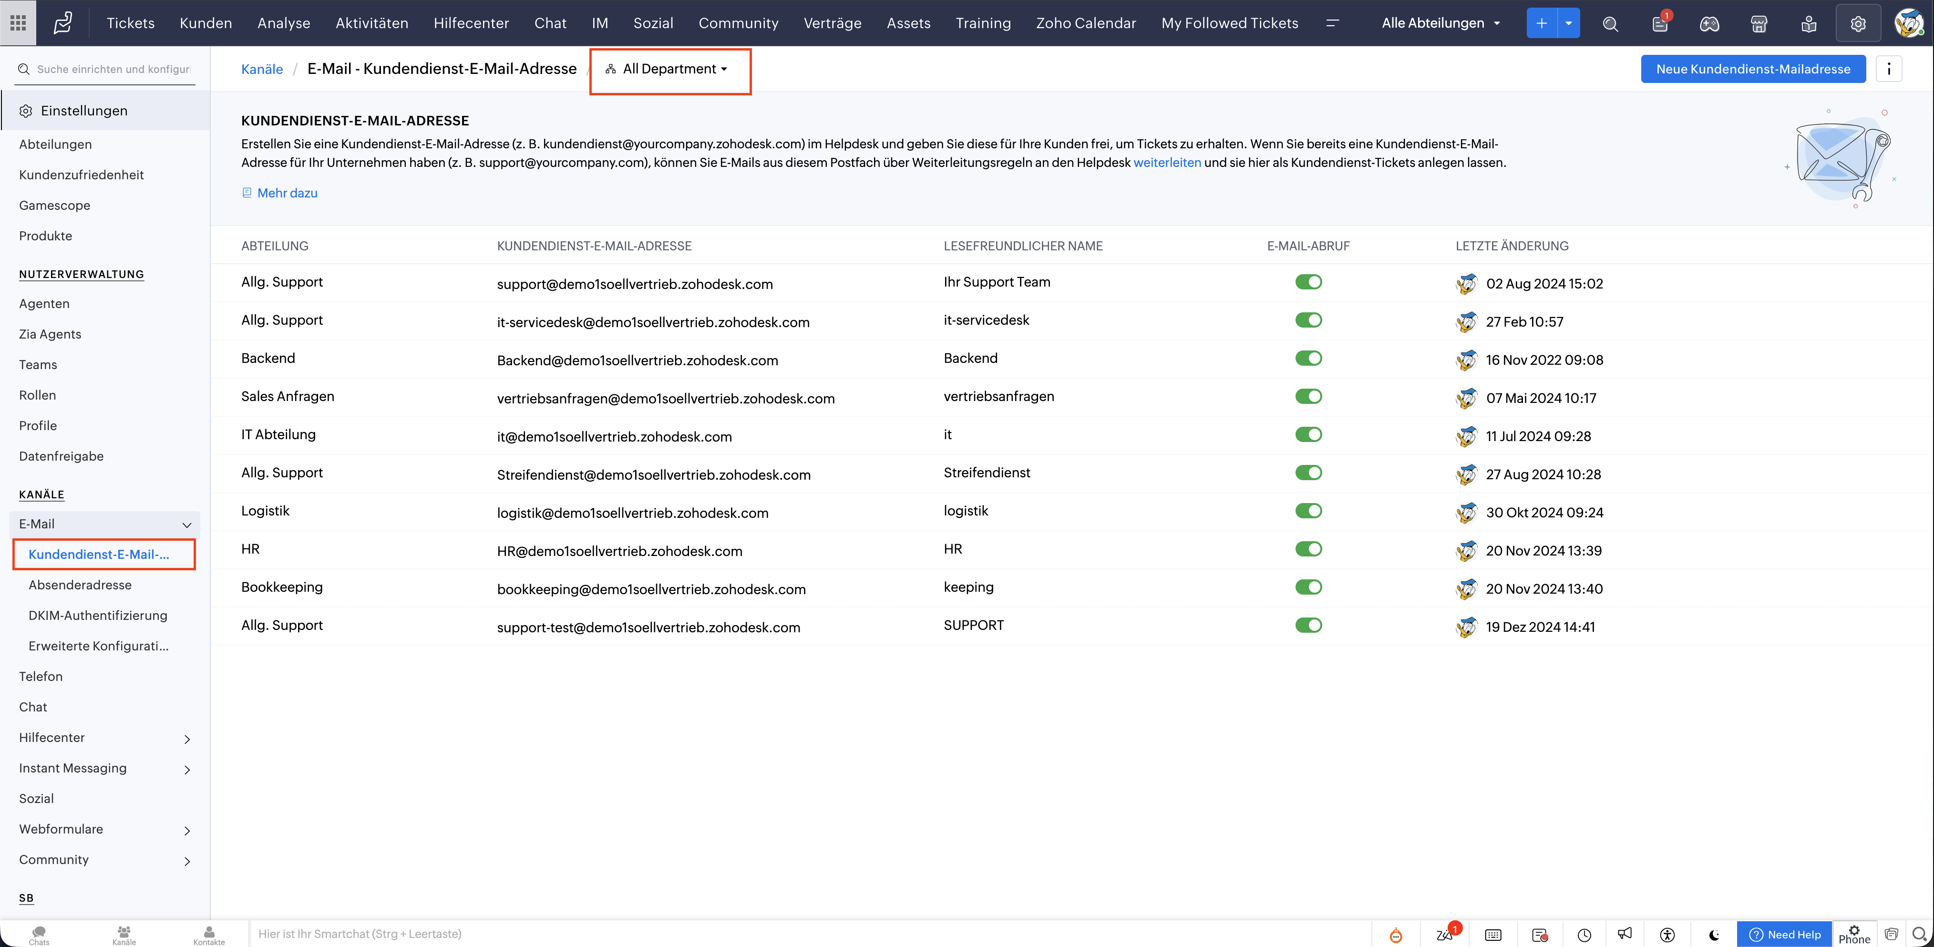Toggle night mode with the moon icon
Image resolution: width=1934 pixels, height=947 pixels.
pyautogui.click(x=1714, y=934)
